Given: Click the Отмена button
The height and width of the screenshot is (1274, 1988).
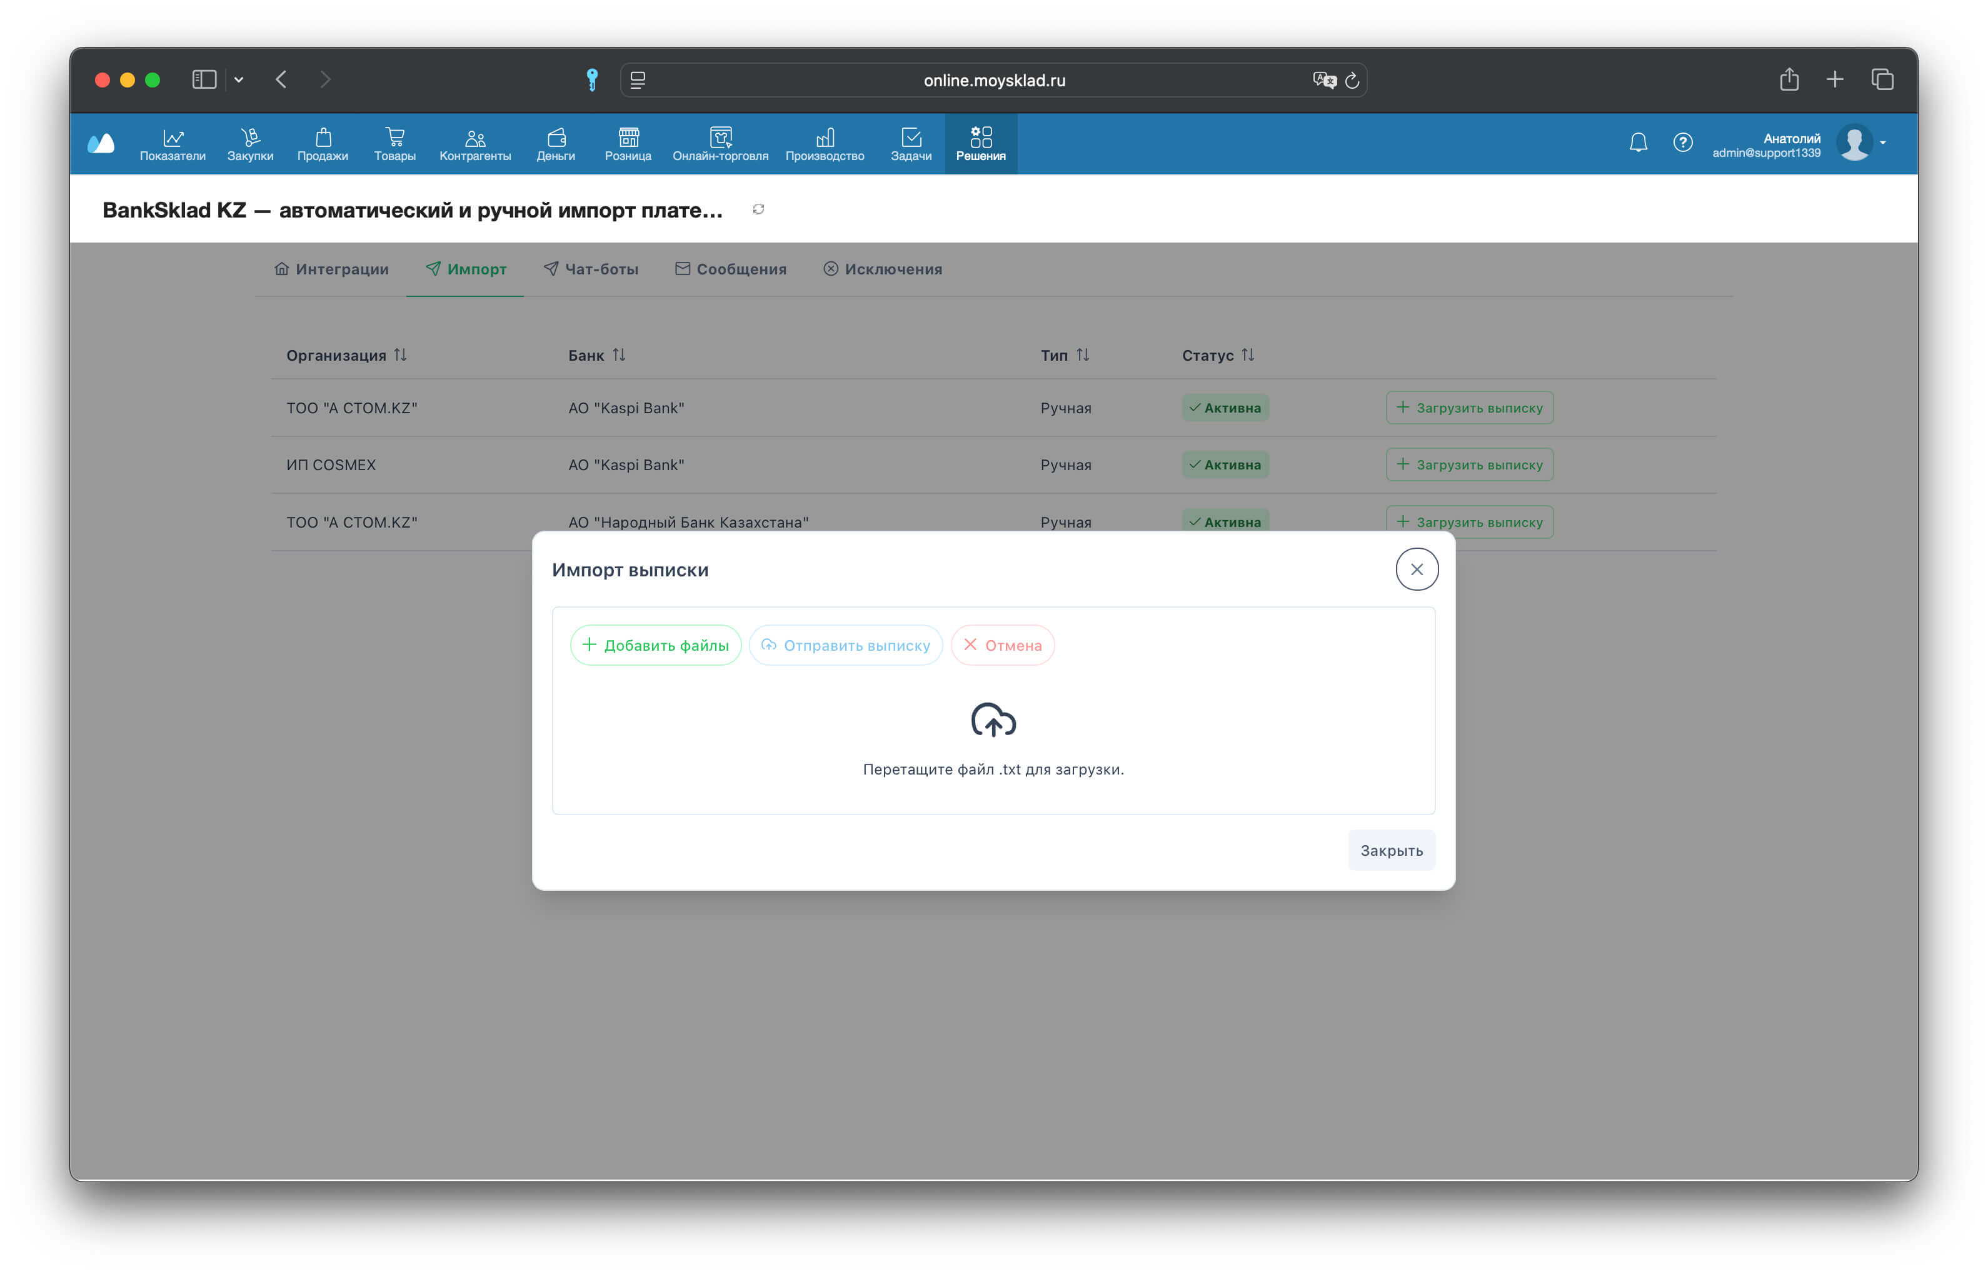Looking at the screenshot, I should tap(1003, 645).
